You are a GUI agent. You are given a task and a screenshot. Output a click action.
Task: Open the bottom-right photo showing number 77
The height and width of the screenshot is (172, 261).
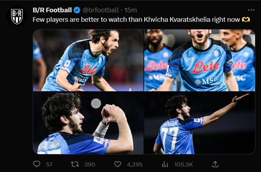199,123
